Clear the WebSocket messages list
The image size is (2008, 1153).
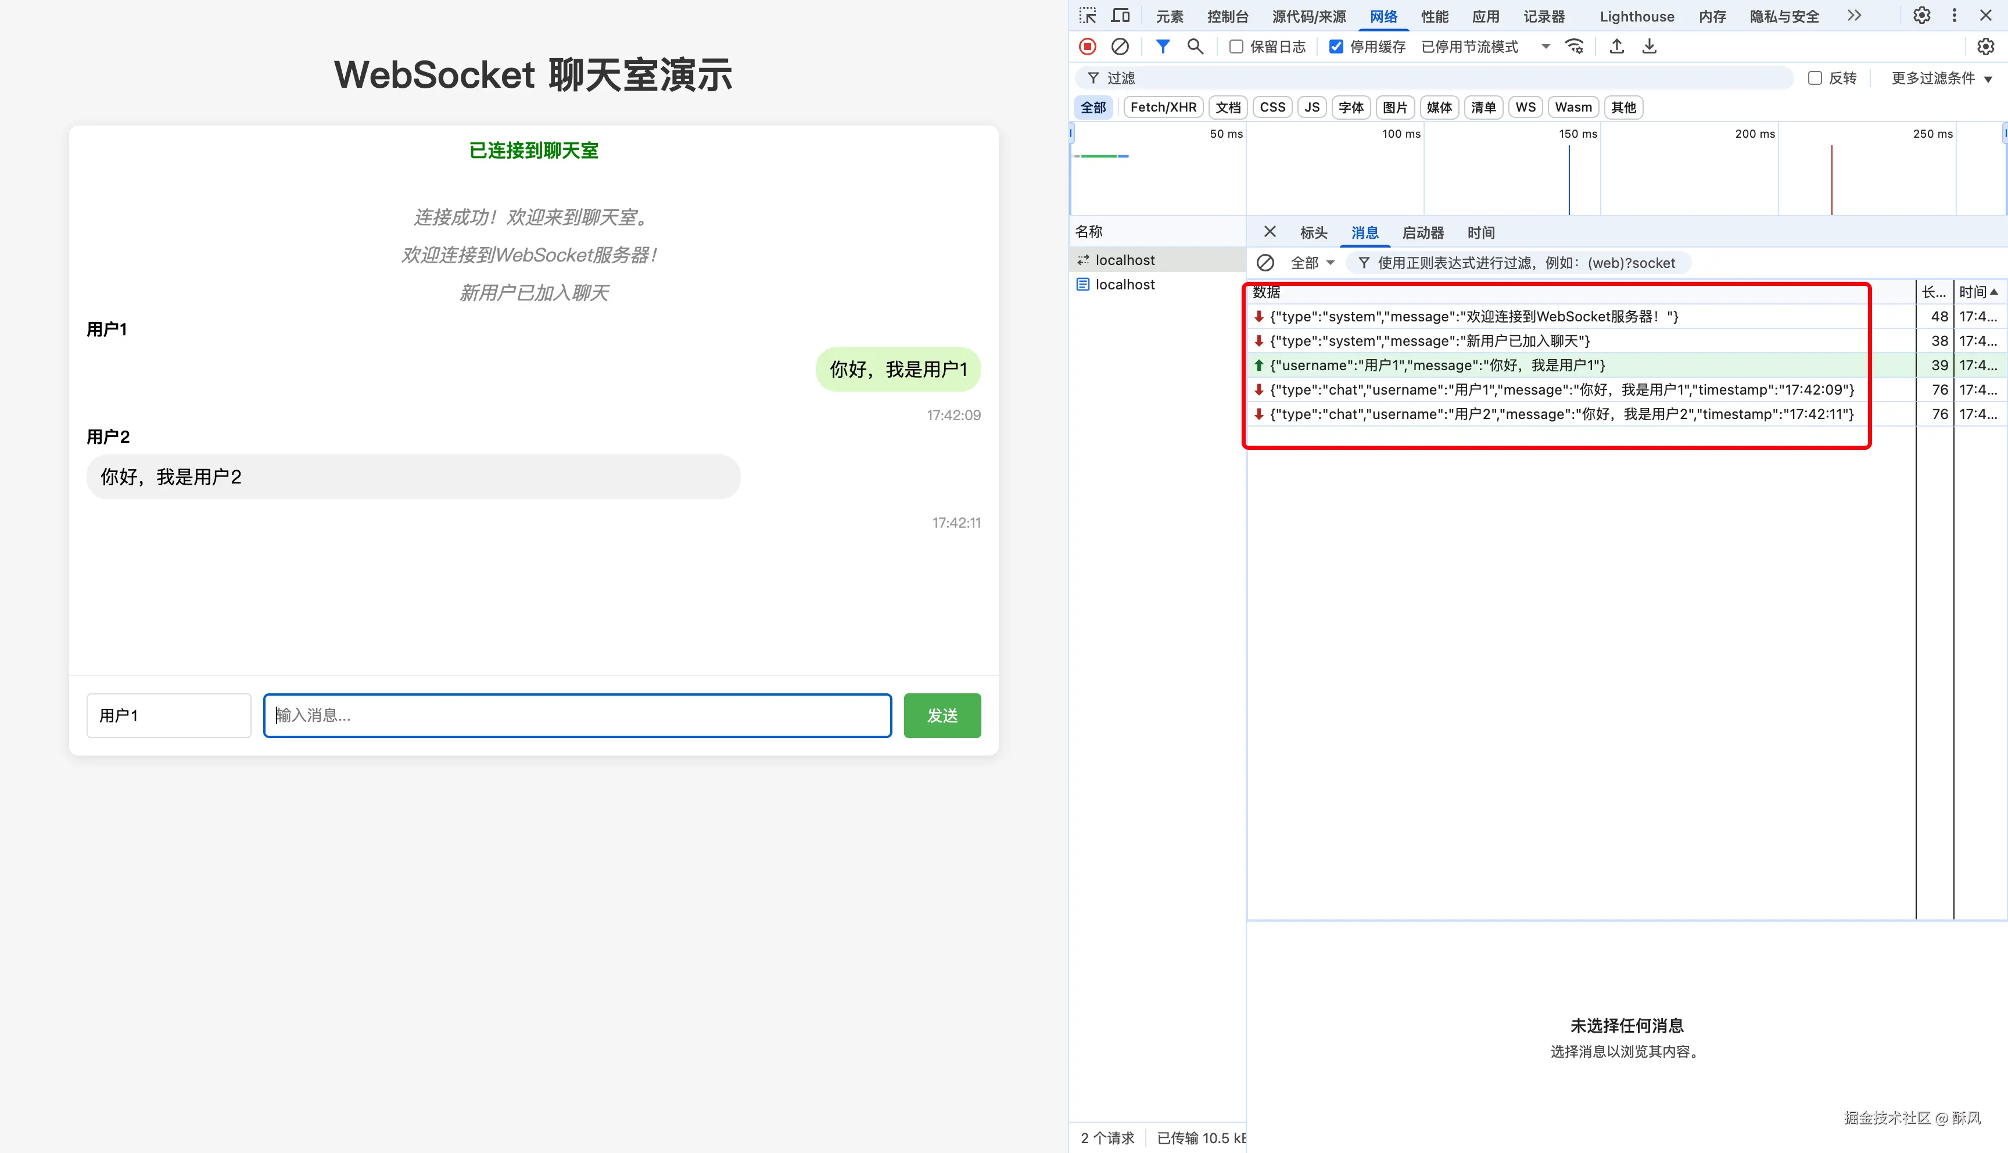pos(1265,263)
